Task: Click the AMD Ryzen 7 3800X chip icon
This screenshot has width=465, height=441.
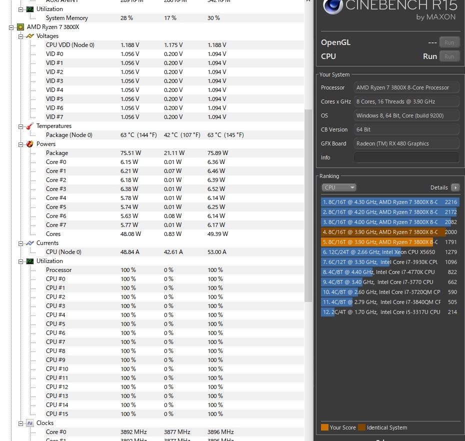Action: pyautogui.click(x=20, y=27)
